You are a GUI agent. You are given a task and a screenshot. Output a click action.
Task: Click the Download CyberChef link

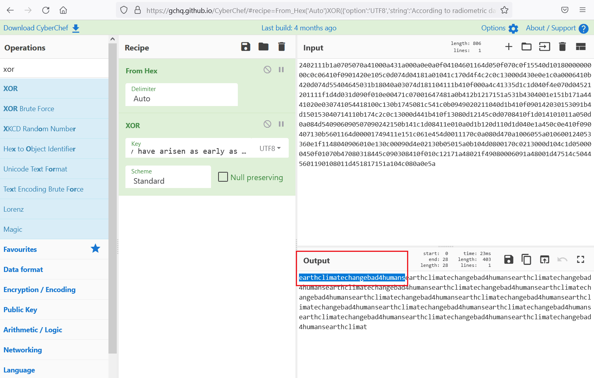[41, 28]
